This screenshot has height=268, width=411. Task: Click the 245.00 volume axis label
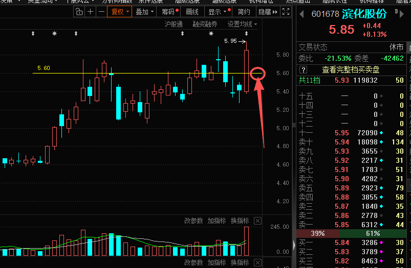pyautogui.click(x=279, y=227)
